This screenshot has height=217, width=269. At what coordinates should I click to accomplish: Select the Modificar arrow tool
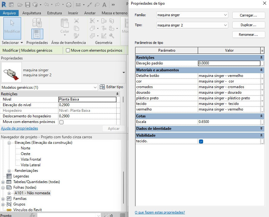(x=12, y=28)
